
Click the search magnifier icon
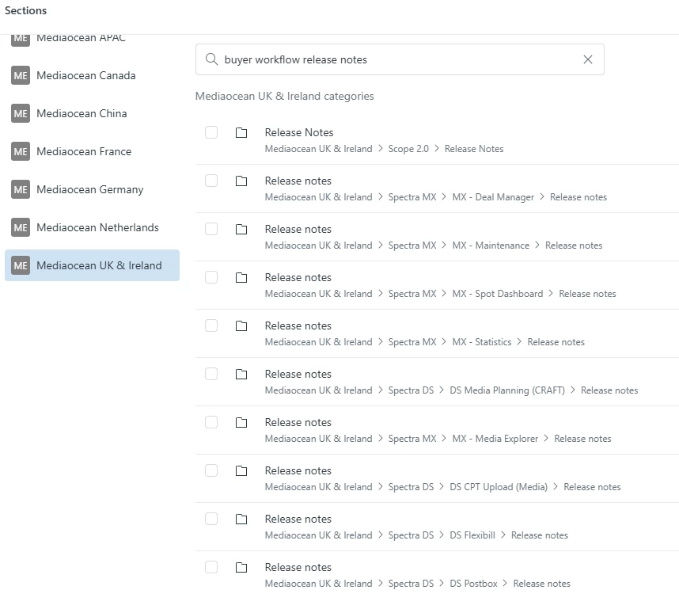(x=211, y=59)
